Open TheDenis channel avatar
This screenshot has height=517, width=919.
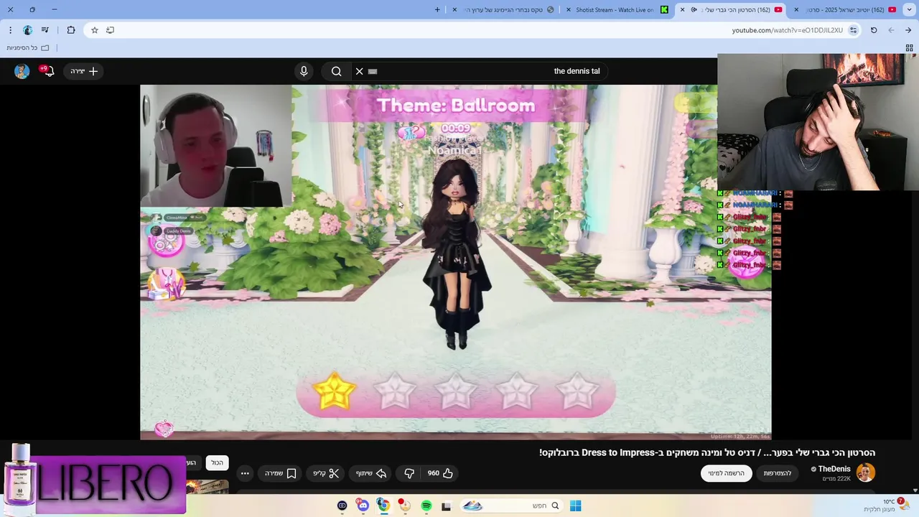[865, 472]
